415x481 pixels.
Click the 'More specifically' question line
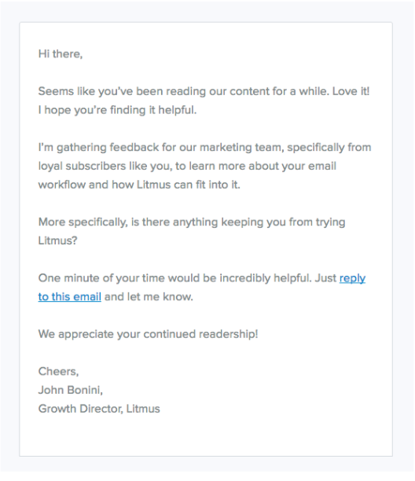[192, 222]
